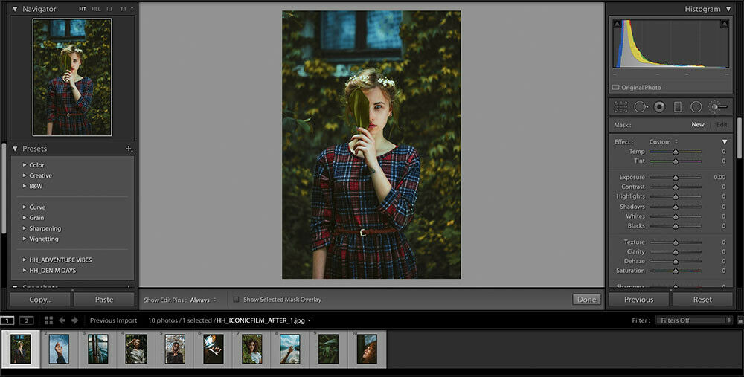Open the Filters Off dropdown
The height and width of the screenshot is (377, 744).
click(x=693, y=320)
